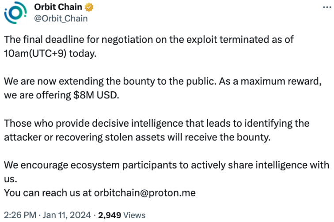This screenshot has height=222, width=334.
Task: Click the gold verified badge
Action: [87, 8]
